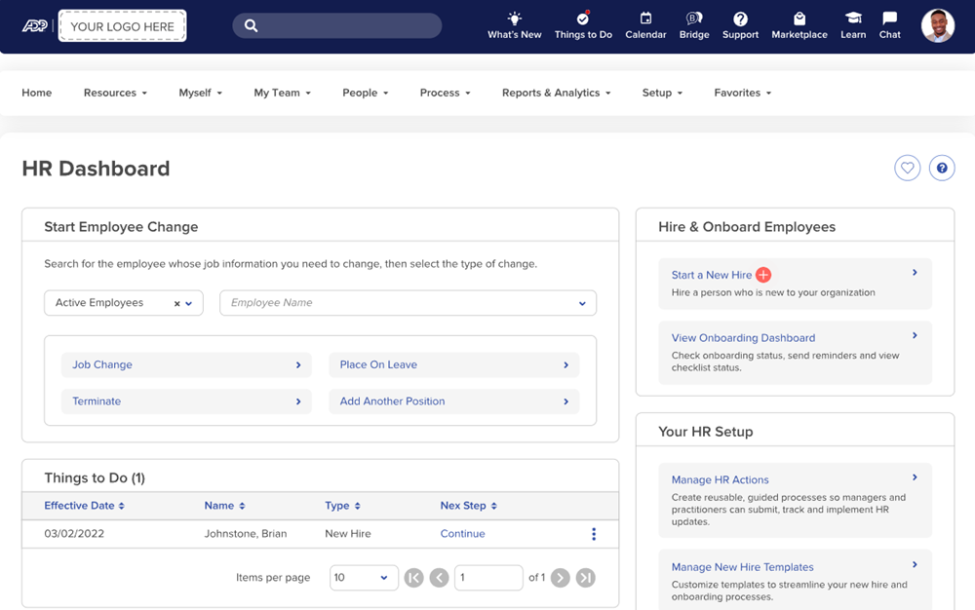The height and width of the screenshot is (610, 975).
Task: Click the user profile avatar
Action: pos(937,26)
